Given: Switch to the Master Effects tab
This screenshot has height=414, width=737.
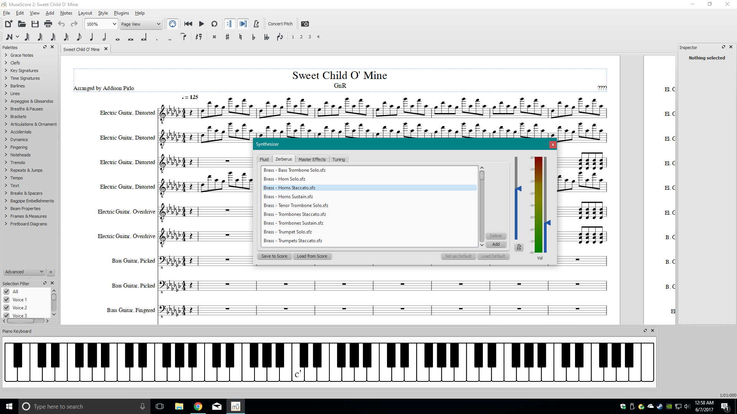Looking at the screenshot, I should 312,159.
